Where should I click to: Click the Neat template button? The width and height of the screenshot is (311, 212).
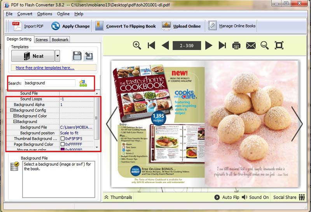click(x=33, y=56)
